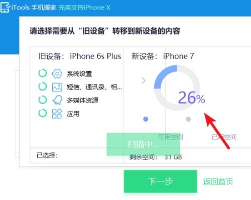Click the 返回首页 link

coord(218,181)
